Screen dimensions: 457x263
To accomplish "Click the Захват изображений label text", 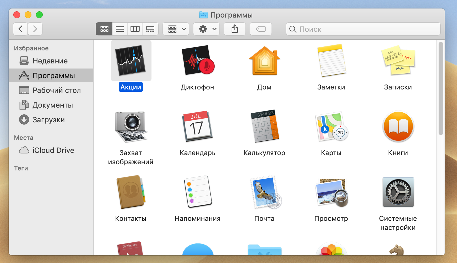I will (x=131, y=157).
